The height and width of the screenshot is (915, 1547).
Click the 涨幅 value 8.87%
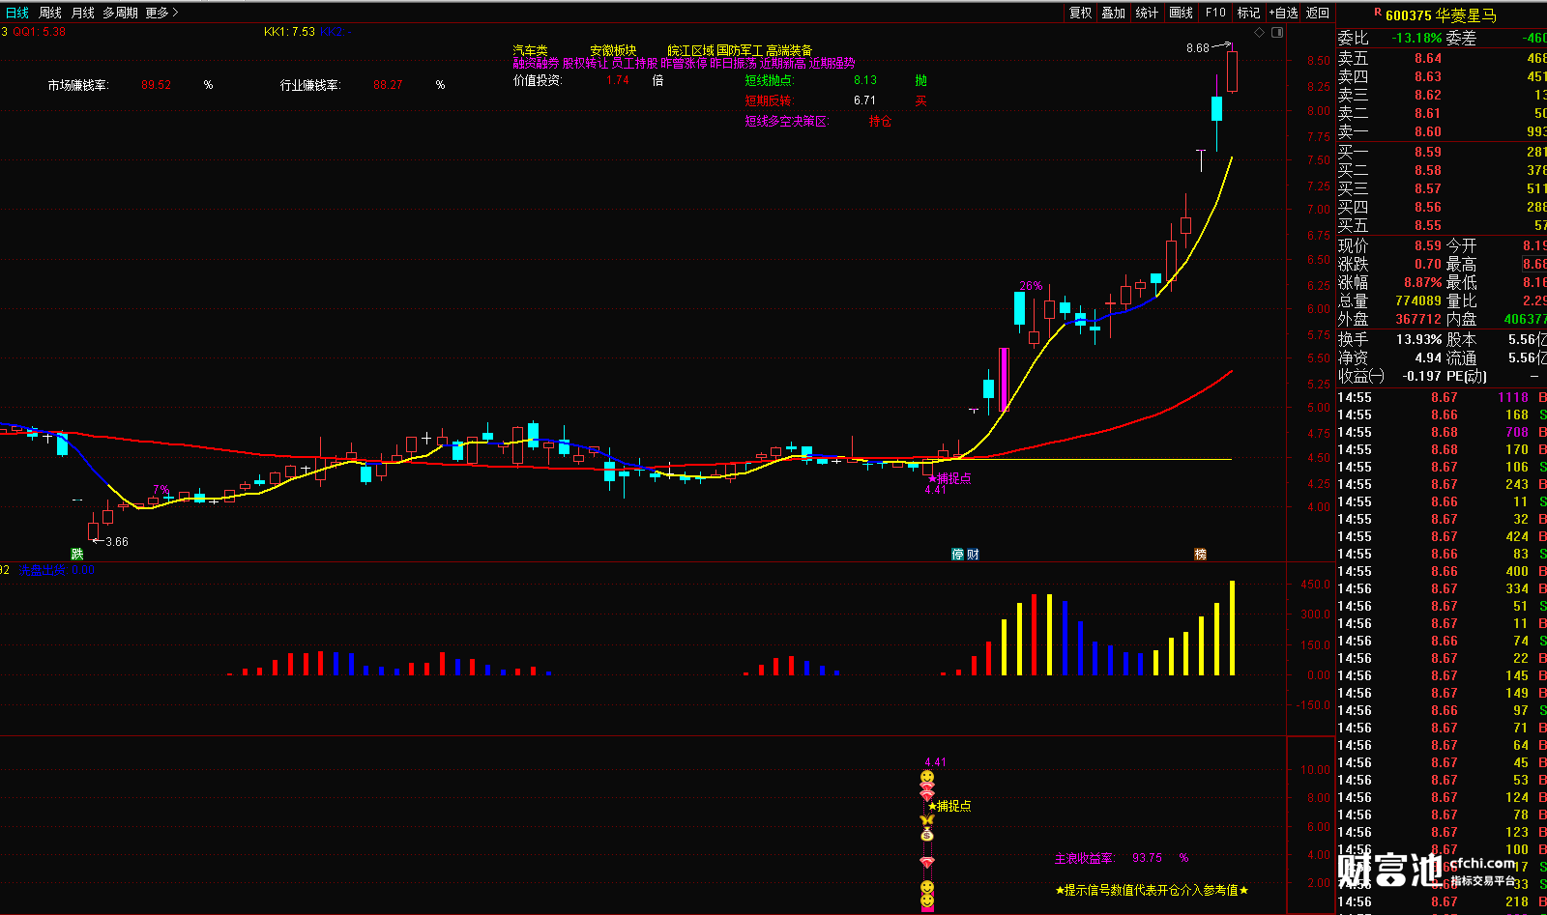click(1422, 283)
